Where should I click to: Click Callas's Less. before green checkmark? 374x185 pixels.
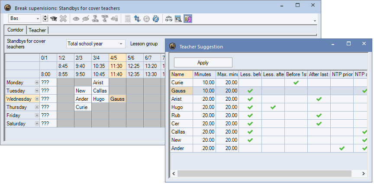click(250, 132)
